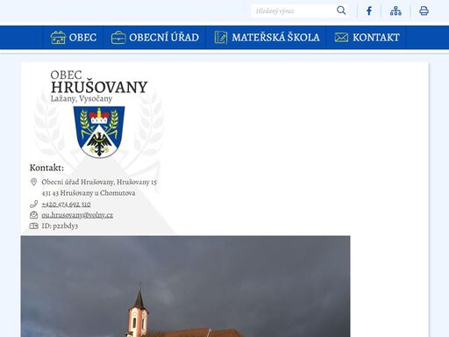Click the Hrušovany coat of arms
The width and height of the screenshot is (449, 337).
click(x=99, y=132)
